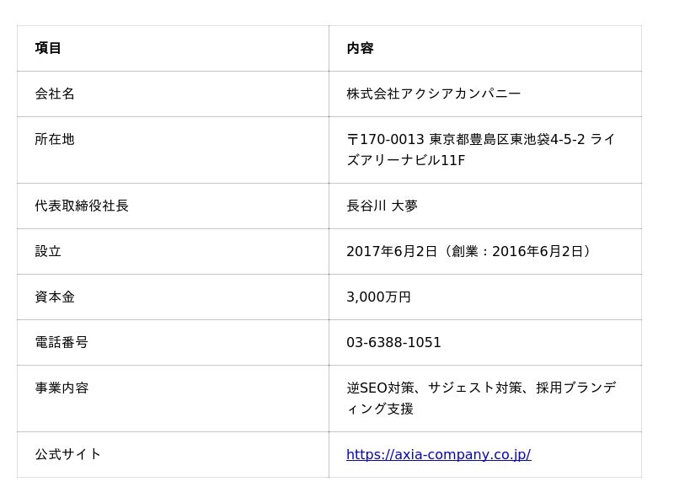Select the 公式サイト label cell
Screen dimensions: 674x503
pyautogui.click(x=68, y=454)
